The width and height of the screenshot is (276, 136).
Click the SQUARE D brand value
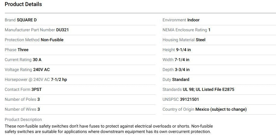point(27,20)
